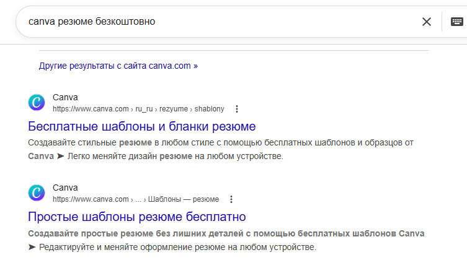Viewport: 467px width, 268px height.
Task: Open 'Другие результаты с сайта canva.com' link
Action: point(118,66)
